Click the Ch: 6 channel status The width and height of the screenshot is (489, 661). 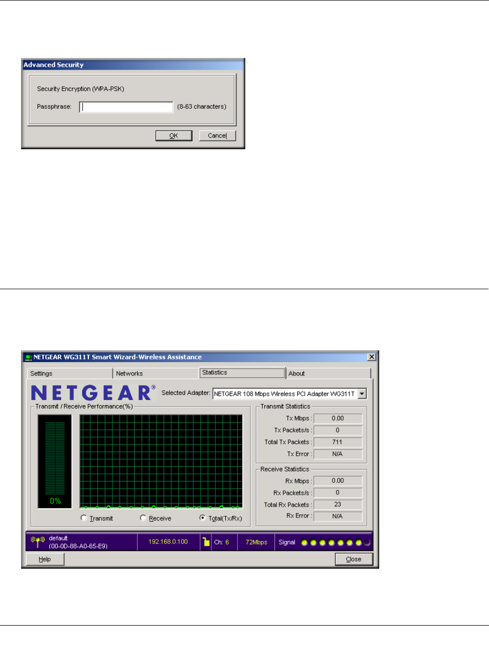(222, 542)
